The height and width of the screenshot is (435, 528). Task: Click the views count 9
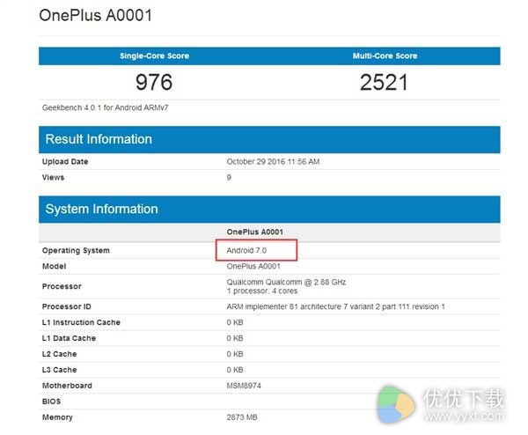tap(229, 178)
